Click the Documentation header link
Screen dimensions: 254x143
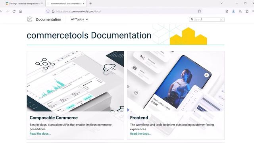click(x=48, y=19)
